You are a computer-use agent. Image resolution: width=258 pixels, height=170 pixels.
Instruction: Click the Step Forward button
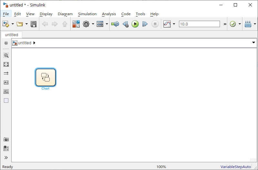point(145,24)
